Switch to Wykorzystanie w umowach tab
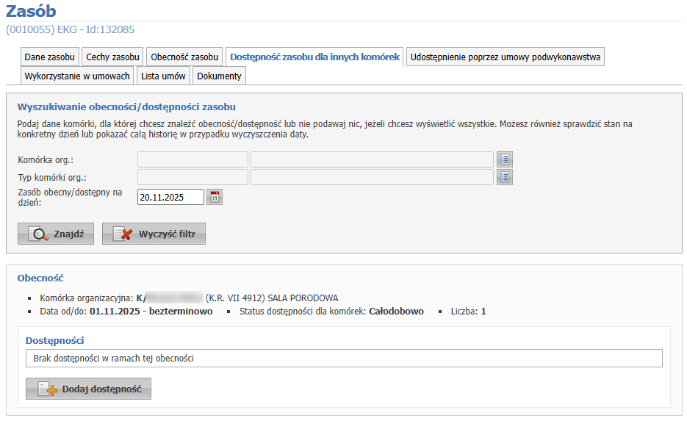This screenshot has height=421, width=687. 77,76
